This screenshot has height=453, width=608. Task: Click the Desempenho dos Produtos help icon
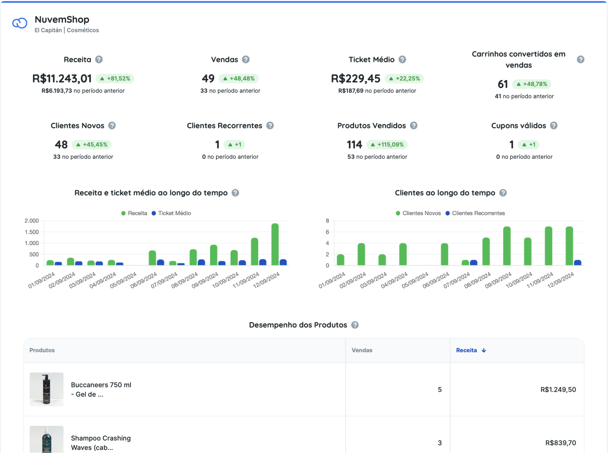pos(355,325)
